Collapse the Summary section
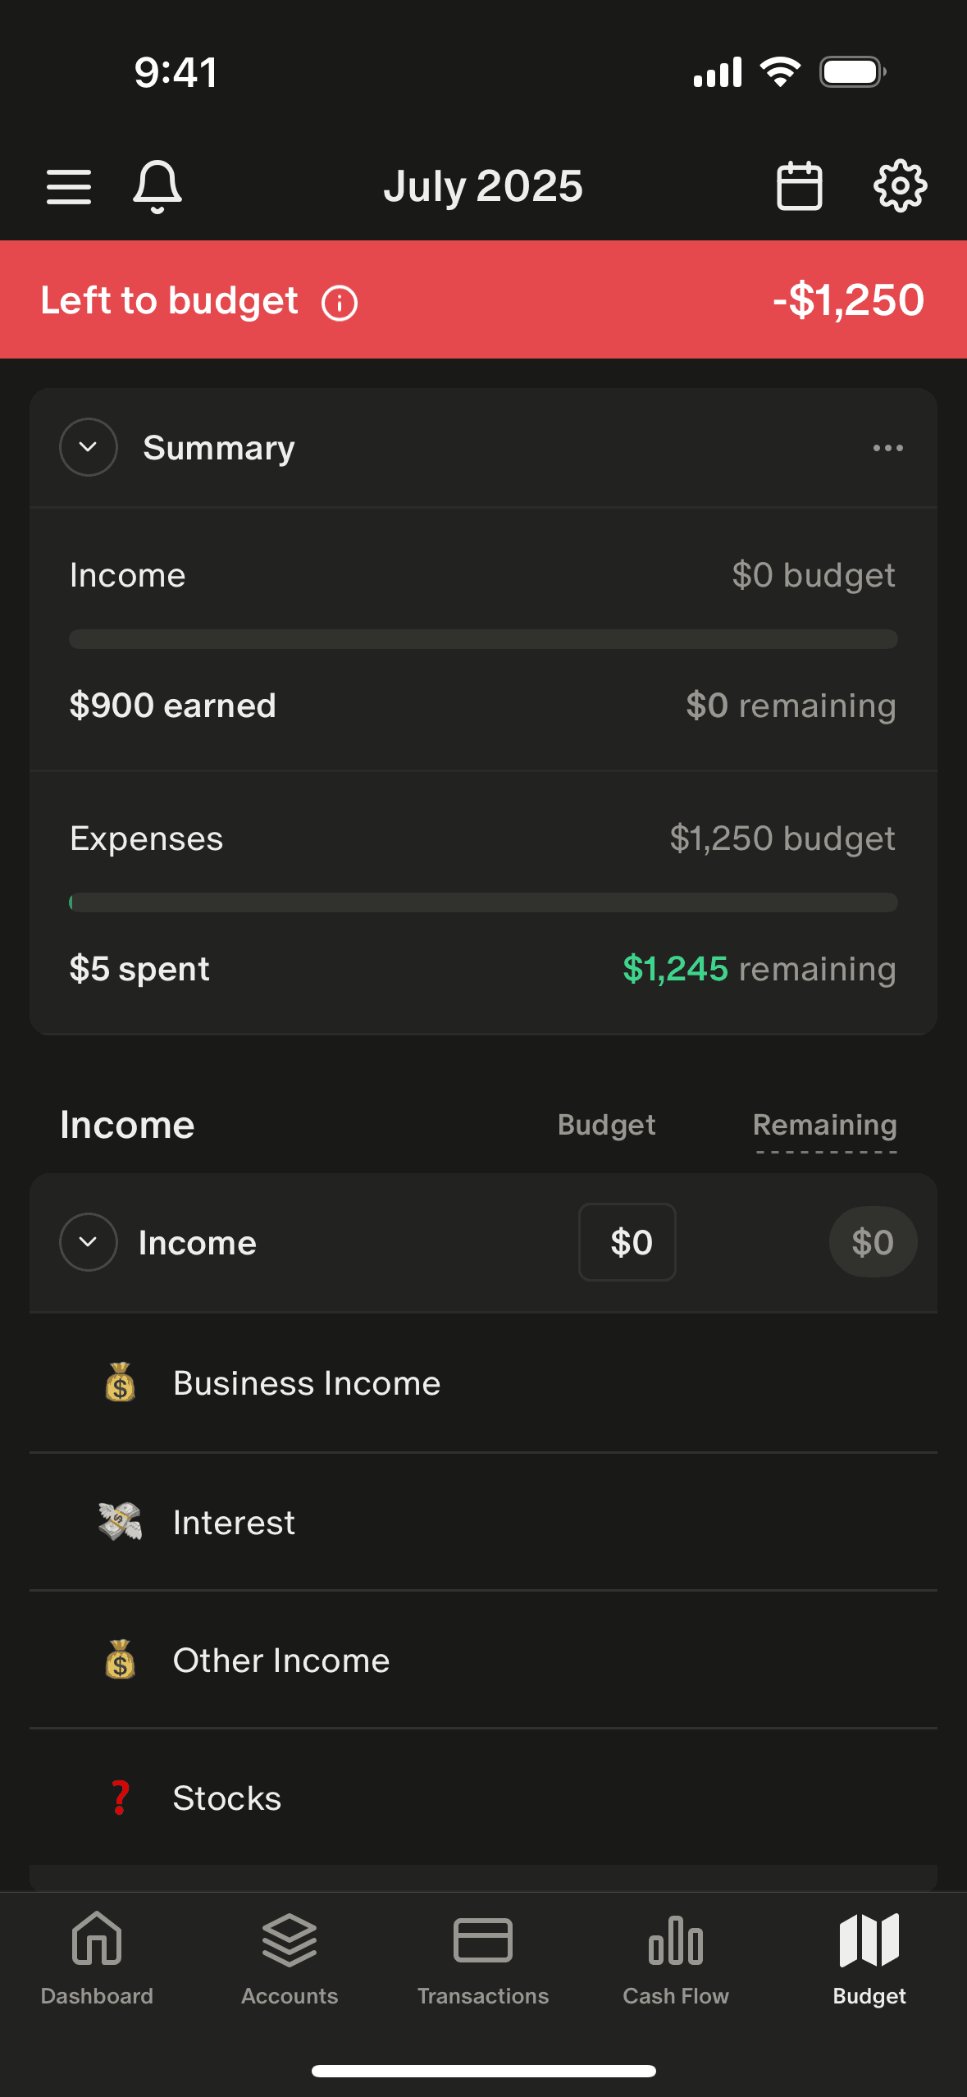The image size is (967, 2097). [x=89, y=447]
